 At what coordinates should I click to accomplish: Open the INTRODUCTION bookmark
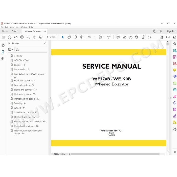point(22,60)
